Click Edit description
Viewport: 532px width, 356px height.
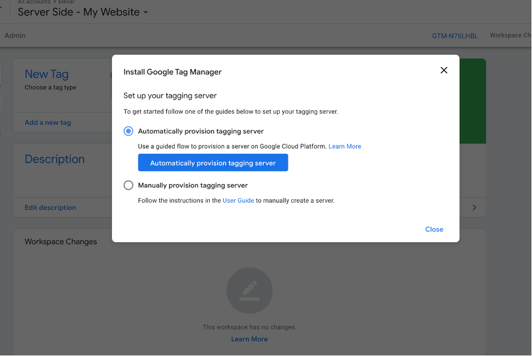coord(50,208)
